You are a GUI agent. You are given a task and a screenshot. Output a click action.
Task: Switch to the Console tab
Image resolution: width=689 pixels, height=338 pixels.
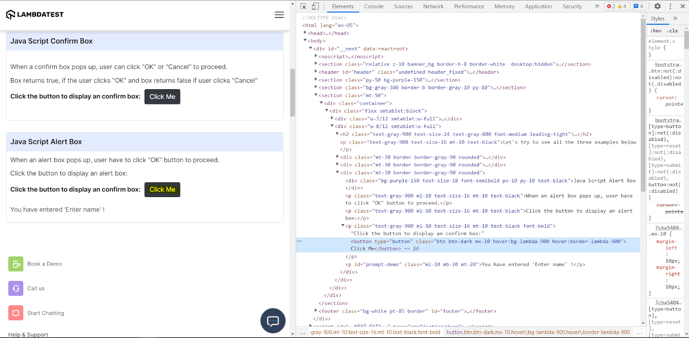[x=373, y=6]
